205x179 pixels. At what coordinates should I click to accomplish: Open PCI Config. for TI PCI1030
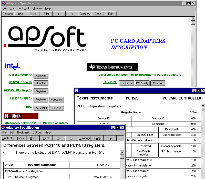click(142, 83)
